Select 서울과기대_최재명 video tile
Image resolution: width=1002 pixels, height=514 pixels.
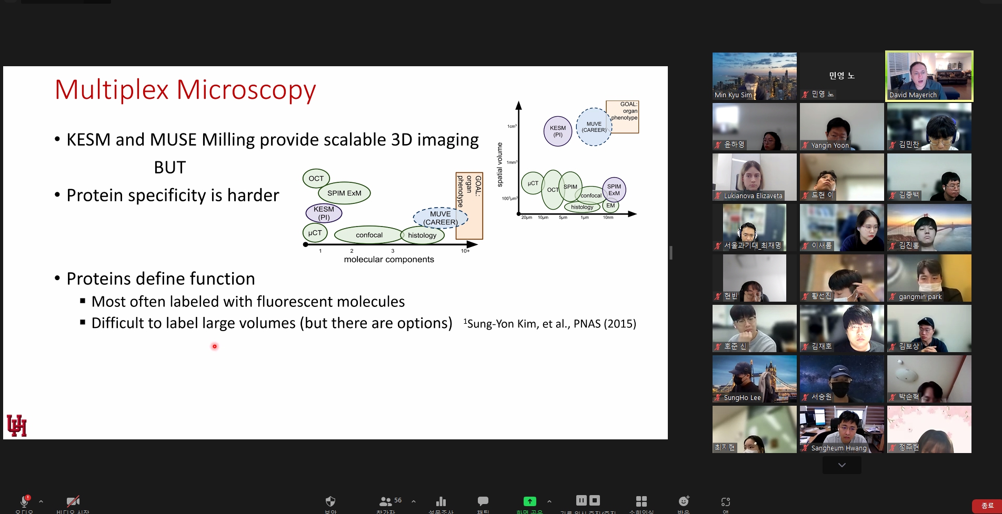[755, 228]
